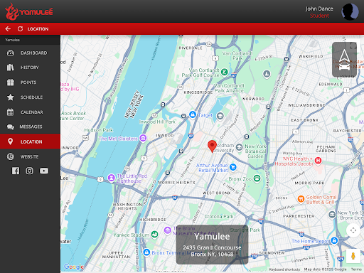Open Schedule via its star icon
This screenshot has width=364, height=273.
pyautogui.click(x=11, y=97)
